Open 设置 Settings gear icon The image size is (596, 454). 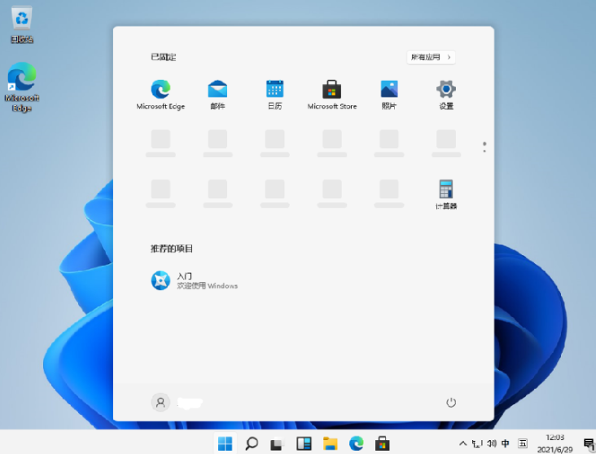pos(446,95)
